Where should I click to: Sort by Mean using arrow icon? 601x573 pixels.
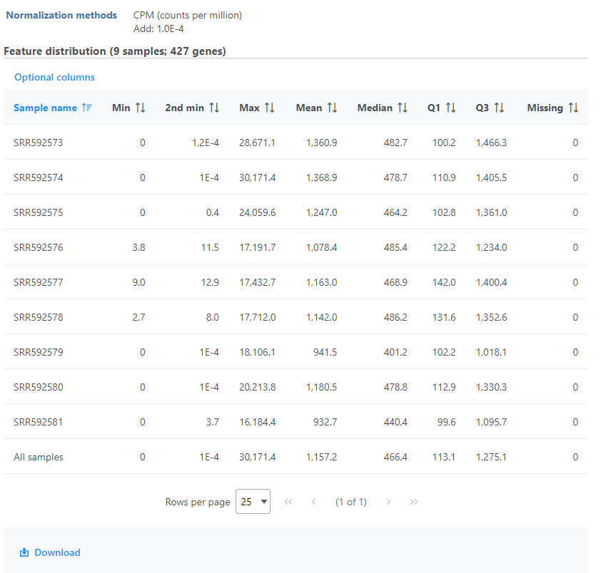click(333, 108)
